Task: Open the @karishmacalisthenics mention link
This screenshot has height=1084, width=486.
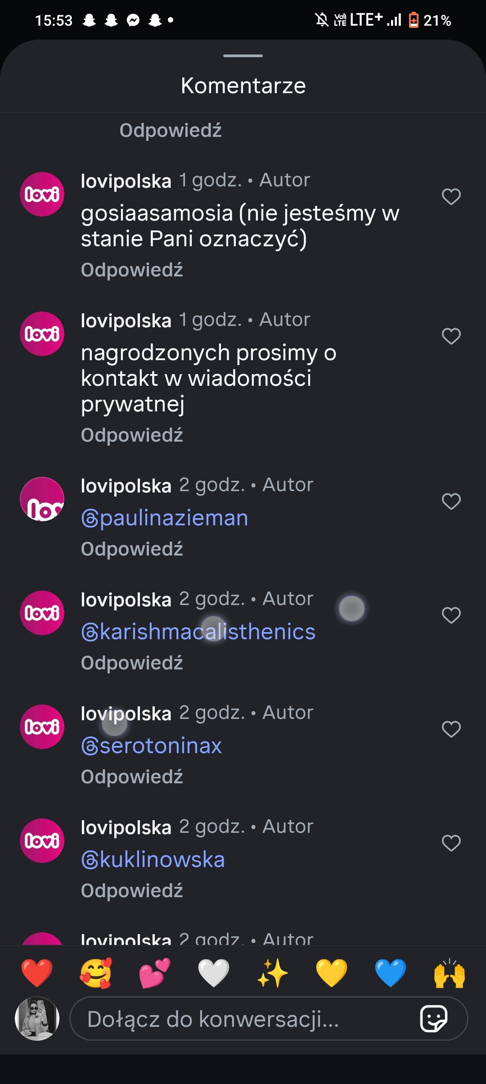Action: click(x=198, y=632)
